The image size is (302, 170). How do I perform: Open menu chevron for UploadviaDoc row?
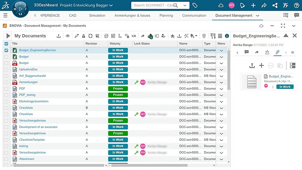point(221,70)
